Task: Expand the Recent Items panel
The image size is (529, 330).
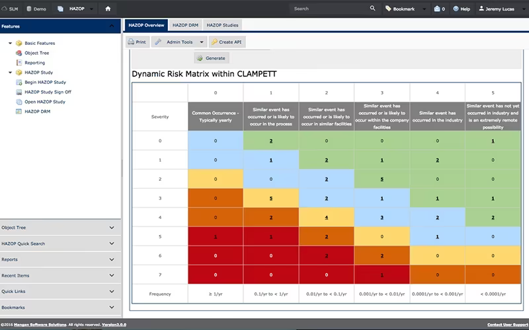Action: [60, 275]
